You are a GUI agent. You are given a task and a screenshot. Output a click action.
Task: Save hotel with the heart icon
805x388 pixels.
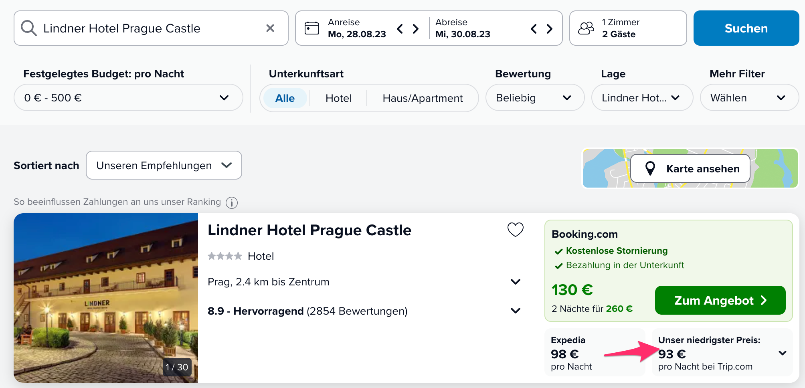coord(516,230)
